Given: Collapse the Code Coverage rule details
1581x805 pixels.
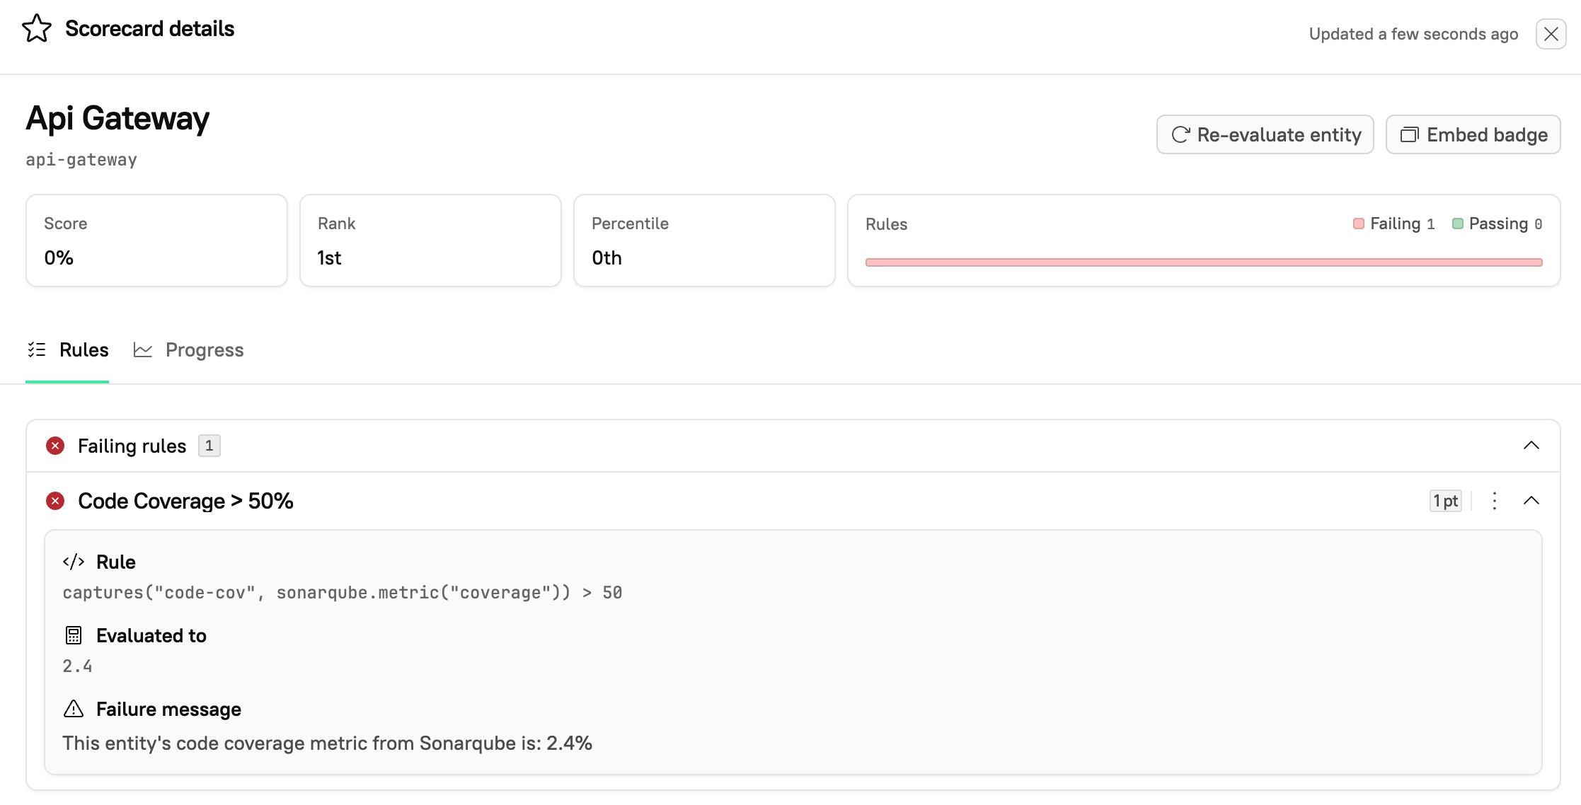Looking at the screenshot, I should pyautogui.click(x=1531, y=501).
